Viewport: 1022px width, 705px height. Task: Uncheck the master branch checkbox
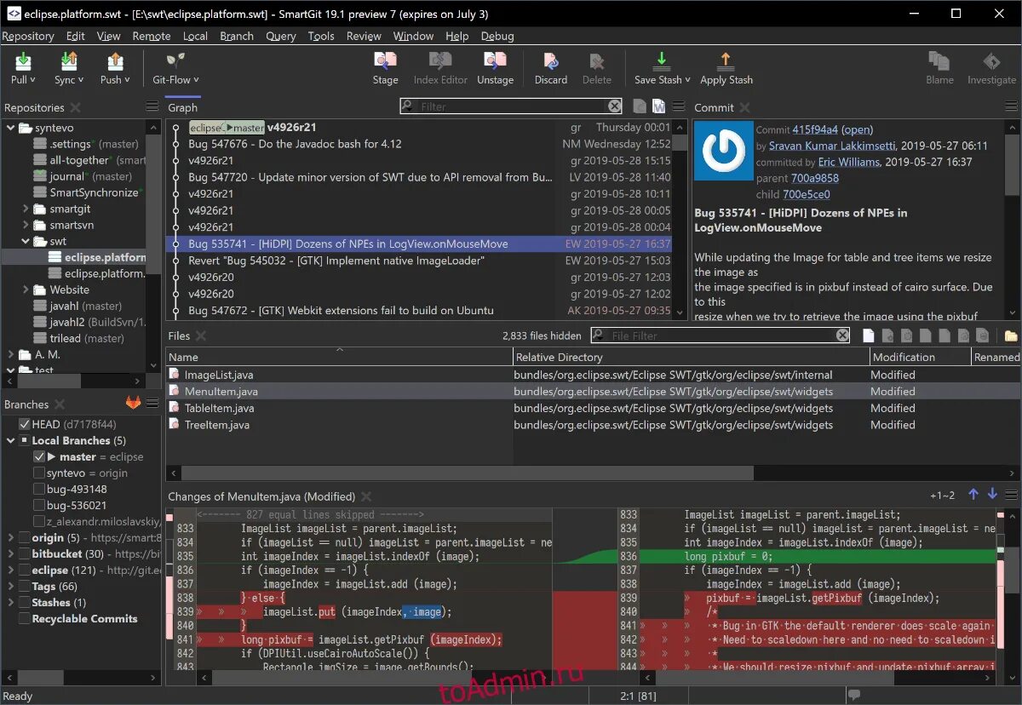pyautogui.click(x=39, y=456)
